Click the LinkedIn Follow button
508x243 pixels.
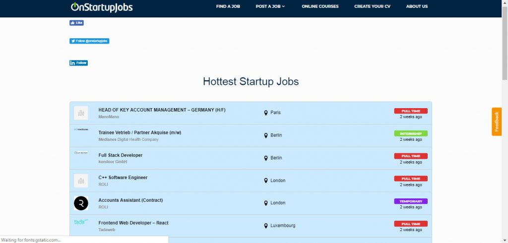(x=78, y=63)
